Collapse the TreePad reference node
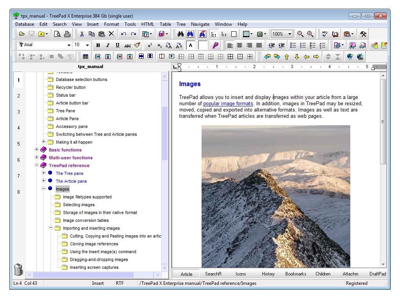 (x=36, y=165)
